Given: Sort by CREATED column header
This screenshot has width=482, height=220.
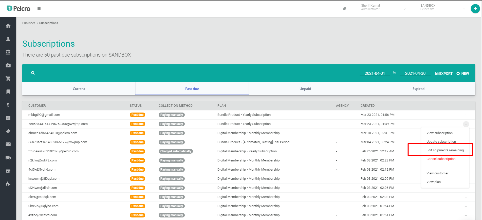Looking at the screenshot, I should [x=367, y=106].
